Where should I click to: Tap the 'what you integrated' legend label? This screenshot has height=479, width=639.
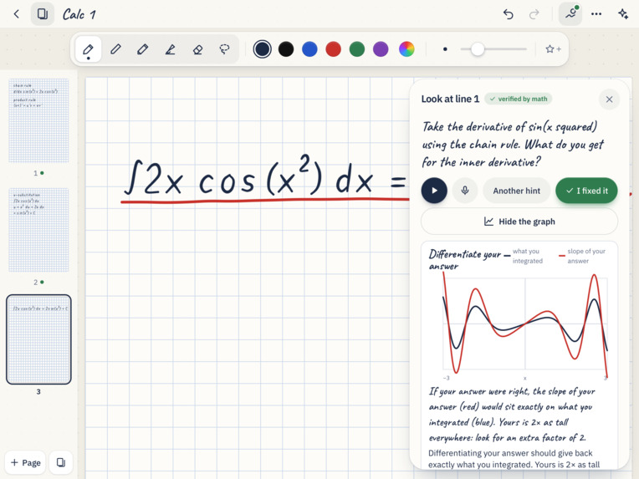click(527, 256)
